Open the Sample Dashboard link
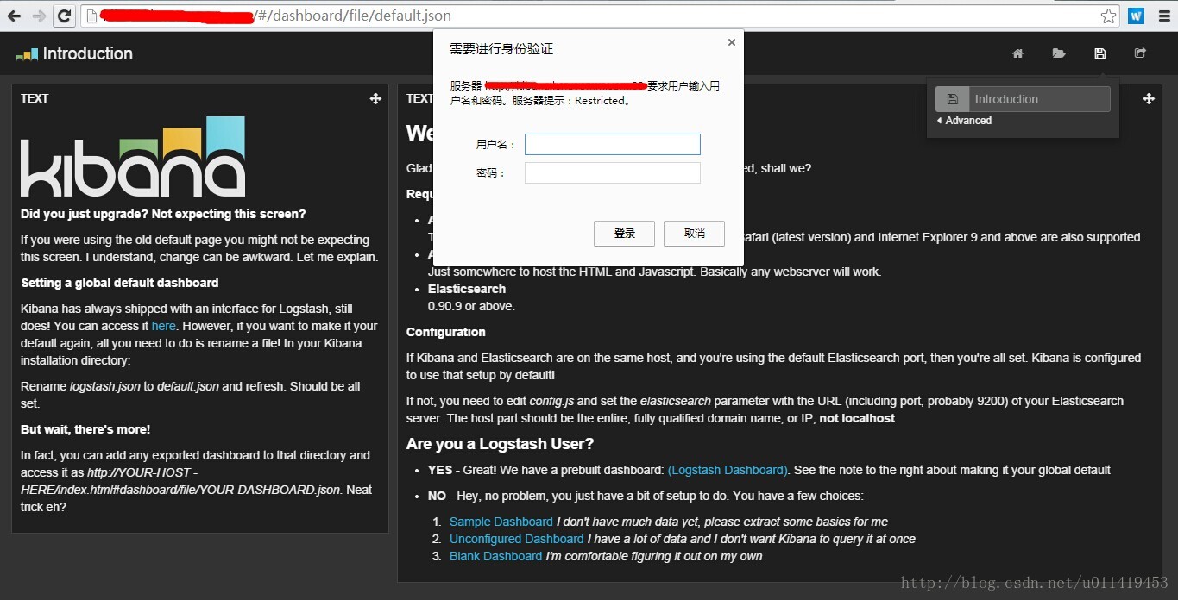Image resolution: width=1178 pixels, height=600 pixels. [501, 522]
